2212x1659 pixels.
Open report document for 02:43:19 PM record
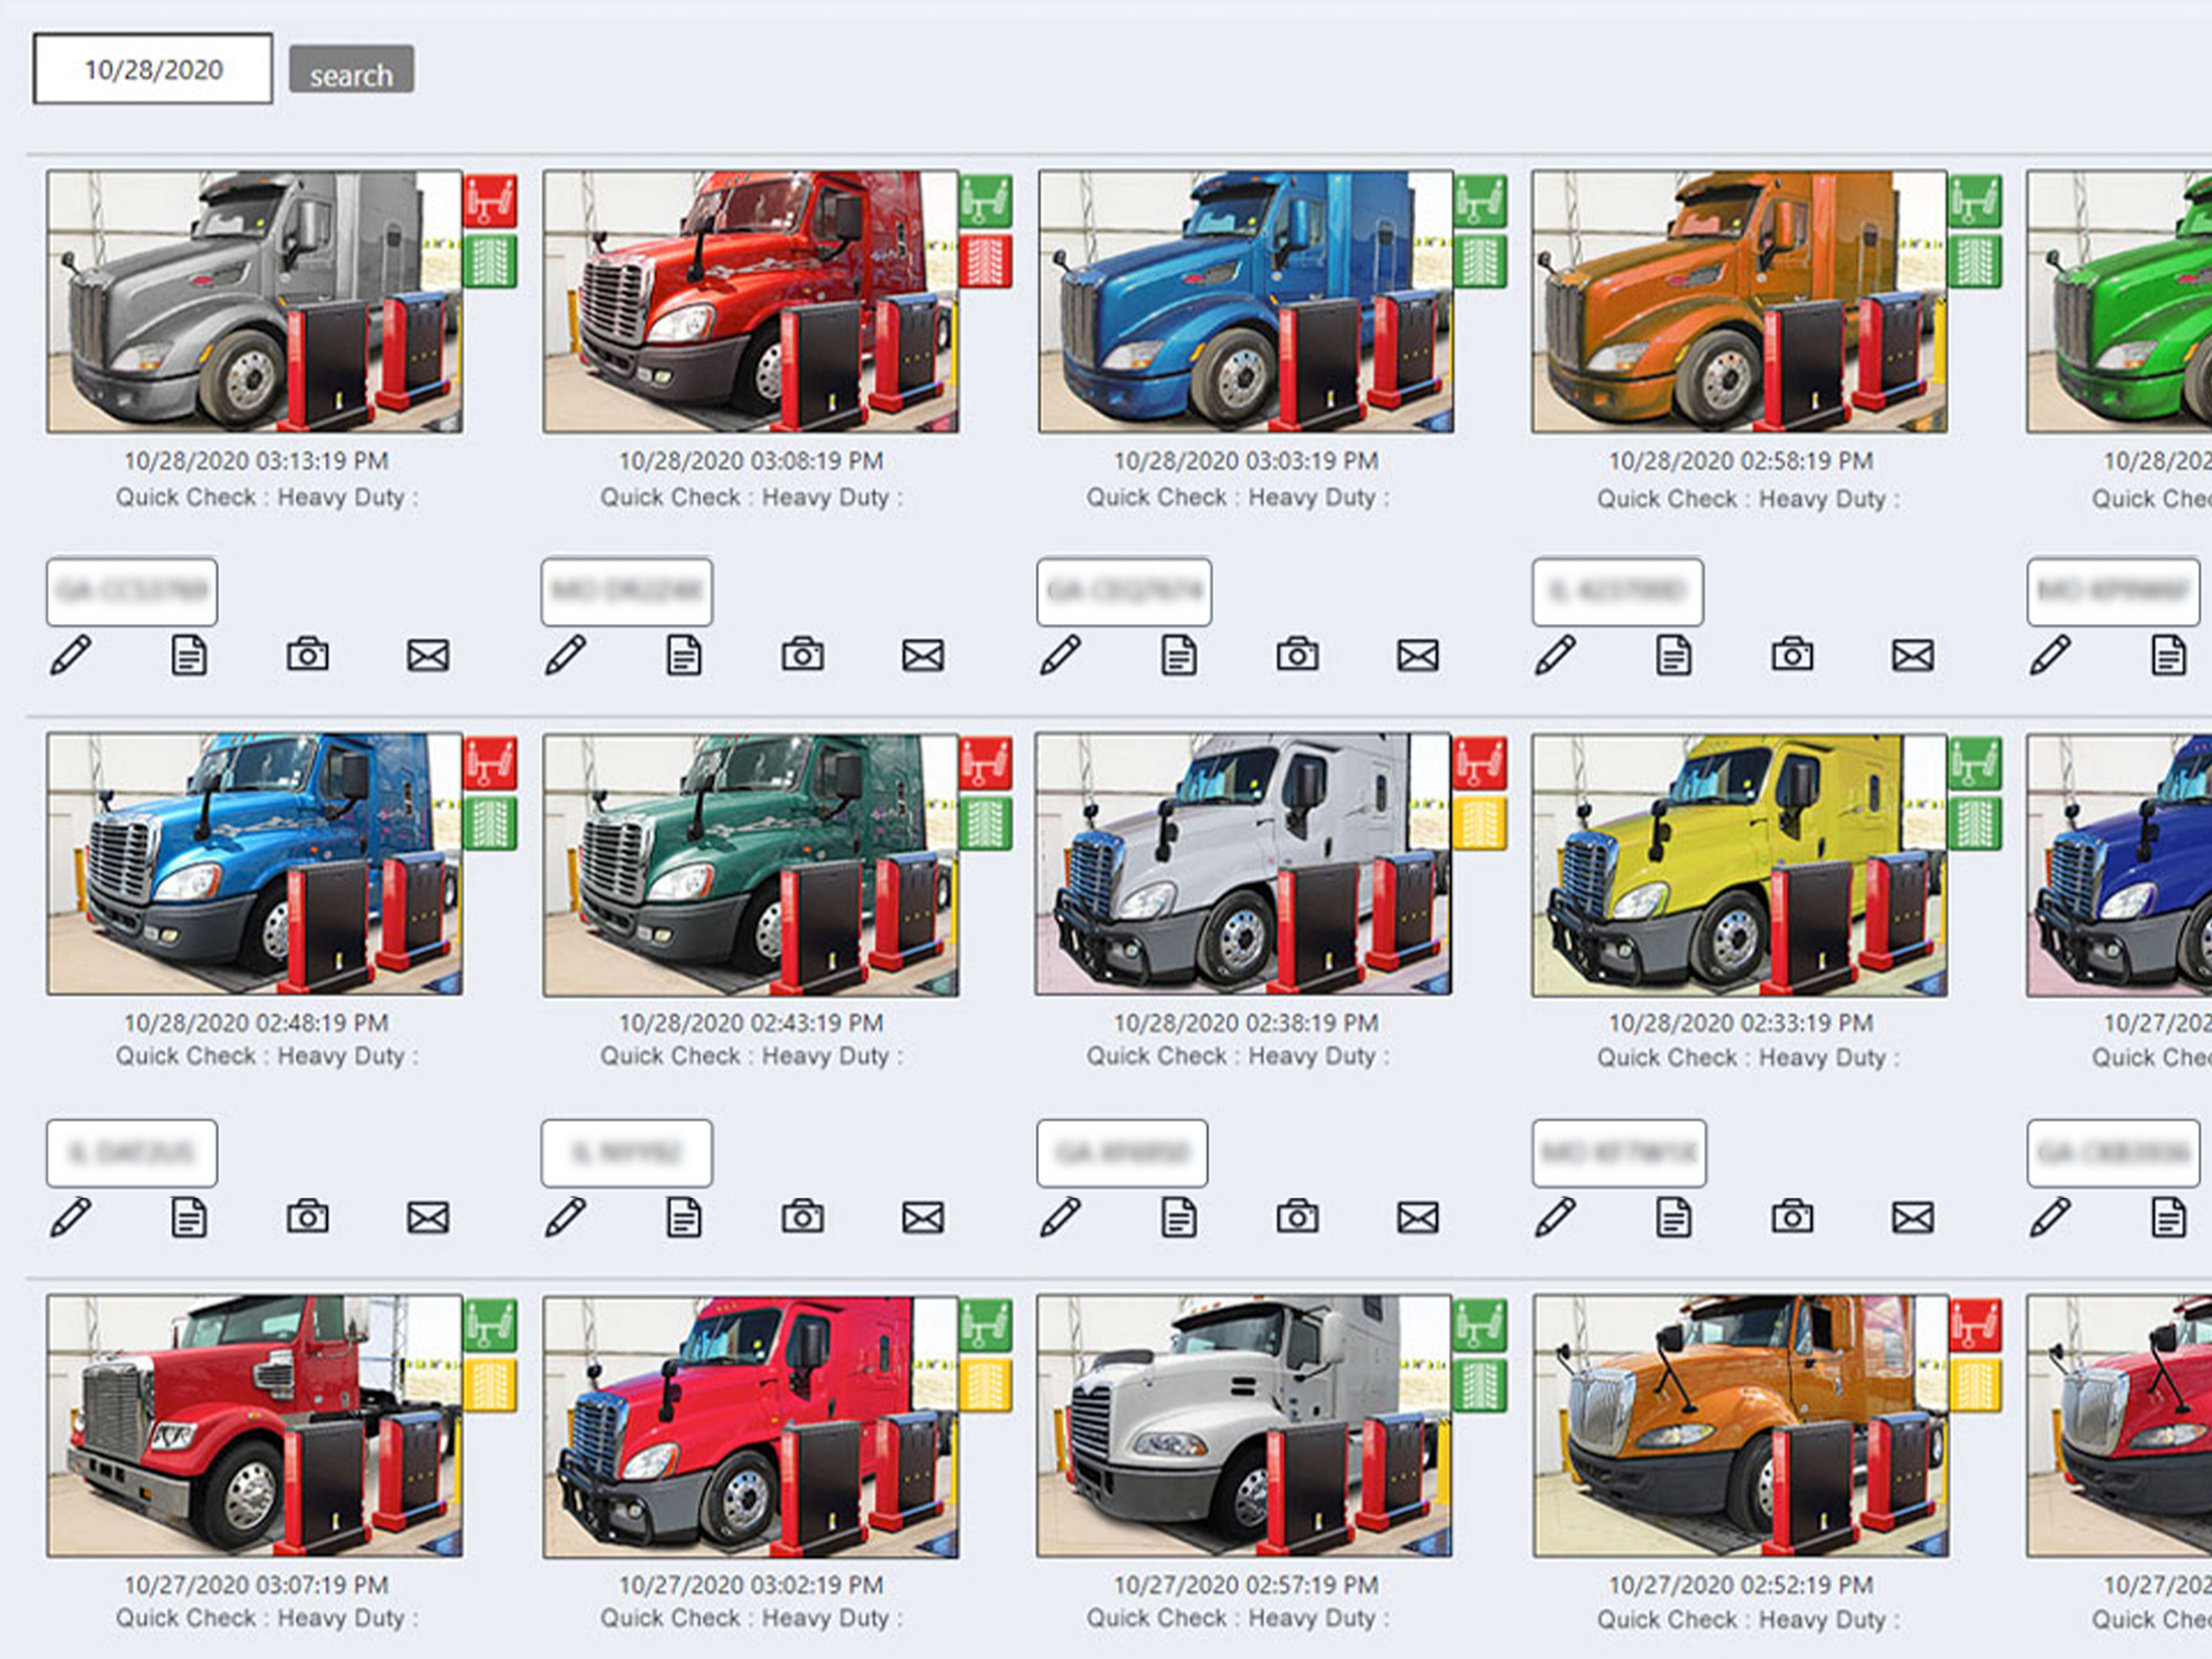pyautogui.click(x=684, y=1217)
